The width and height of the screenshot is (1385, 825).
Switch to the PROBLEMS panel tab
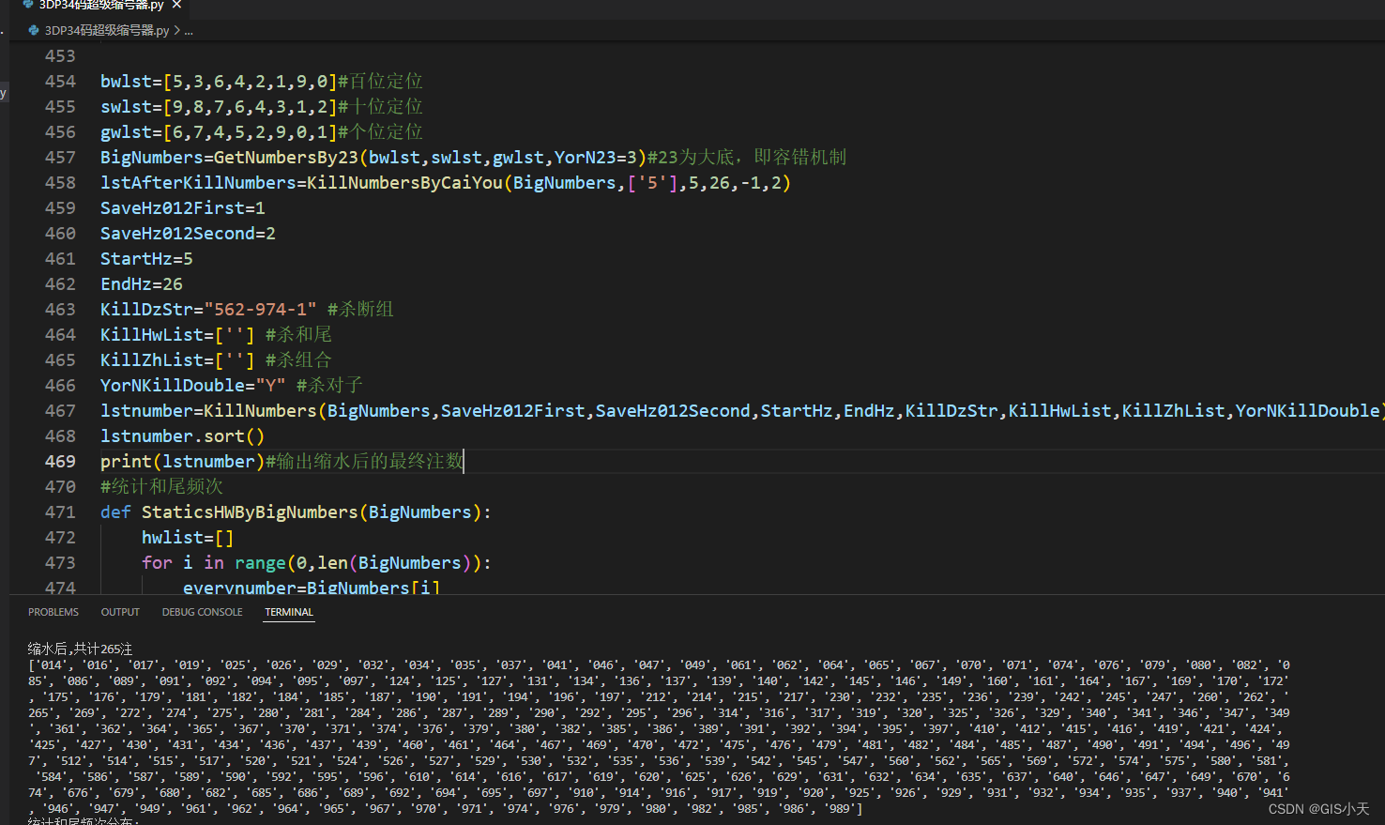click(53, 612)
